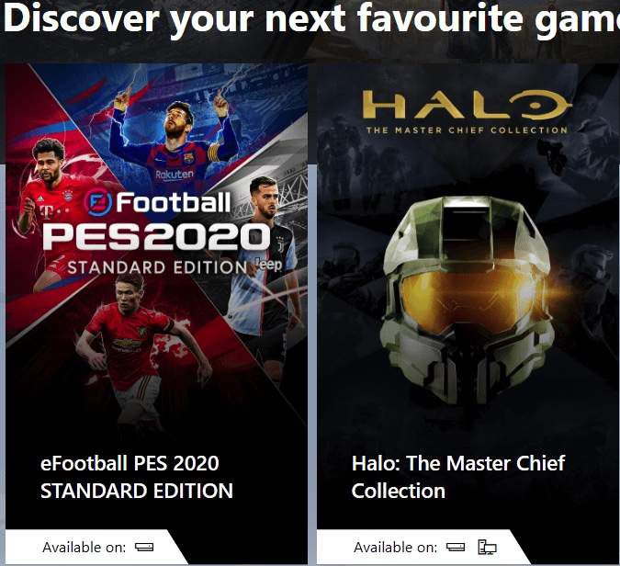Click the gold 'THE MASTER CHIEF COLLECTION' subtitle
620x566 pixels.
tap(467, 130)
